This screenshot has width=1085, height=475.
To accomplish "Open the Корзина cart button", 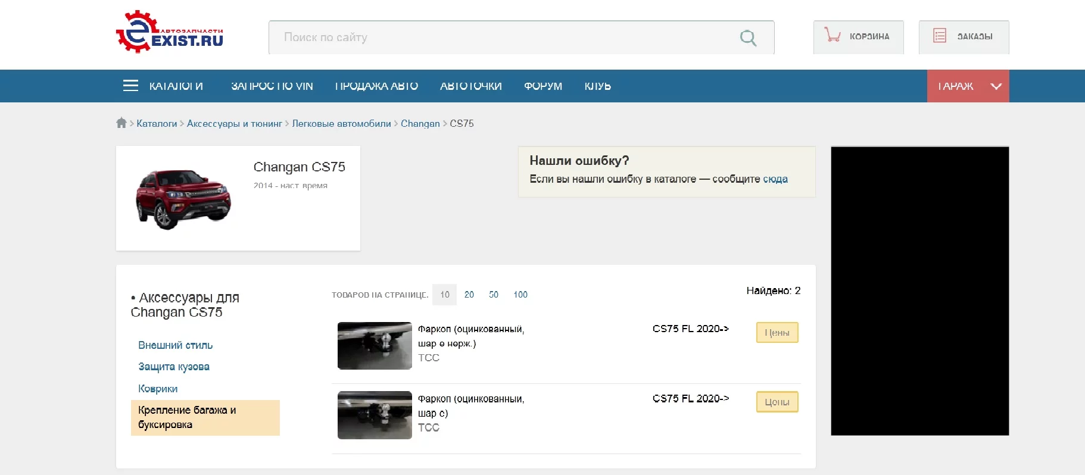I will pyautogui.click(x=858, y=37).
